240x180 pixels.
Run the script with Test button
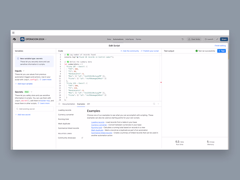coord(221,51)
